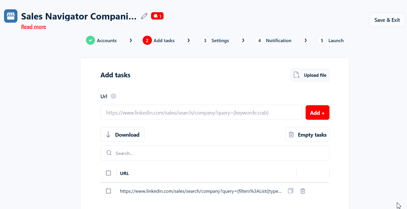407x209 pixels.
Task: Copy the LinkedIn search URL using the duplicate icon
Action: coord(290,191)
